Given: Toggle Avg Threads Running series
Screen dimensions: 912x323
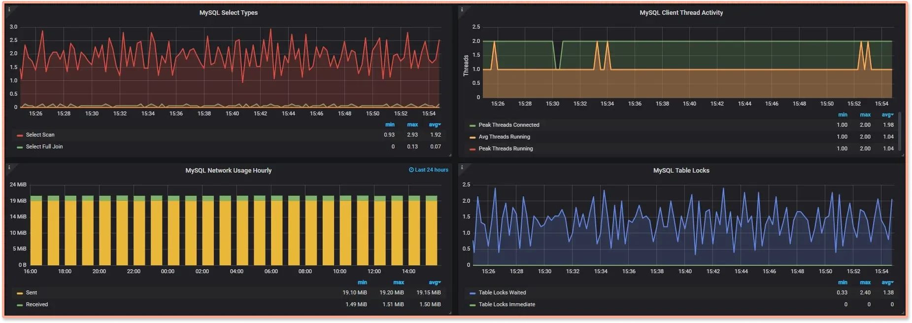Looking at the screenshot, I should (505, 137).
